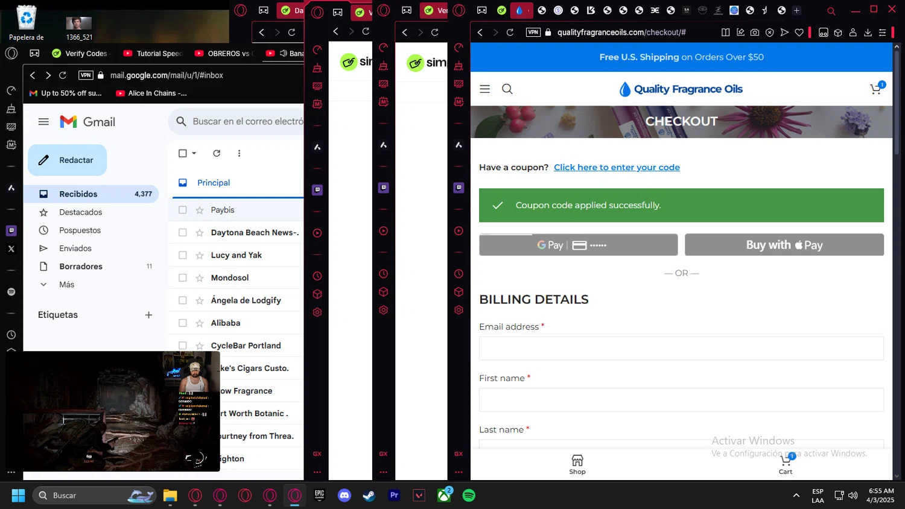Open Discord from the taskbar

click(345, 496)
